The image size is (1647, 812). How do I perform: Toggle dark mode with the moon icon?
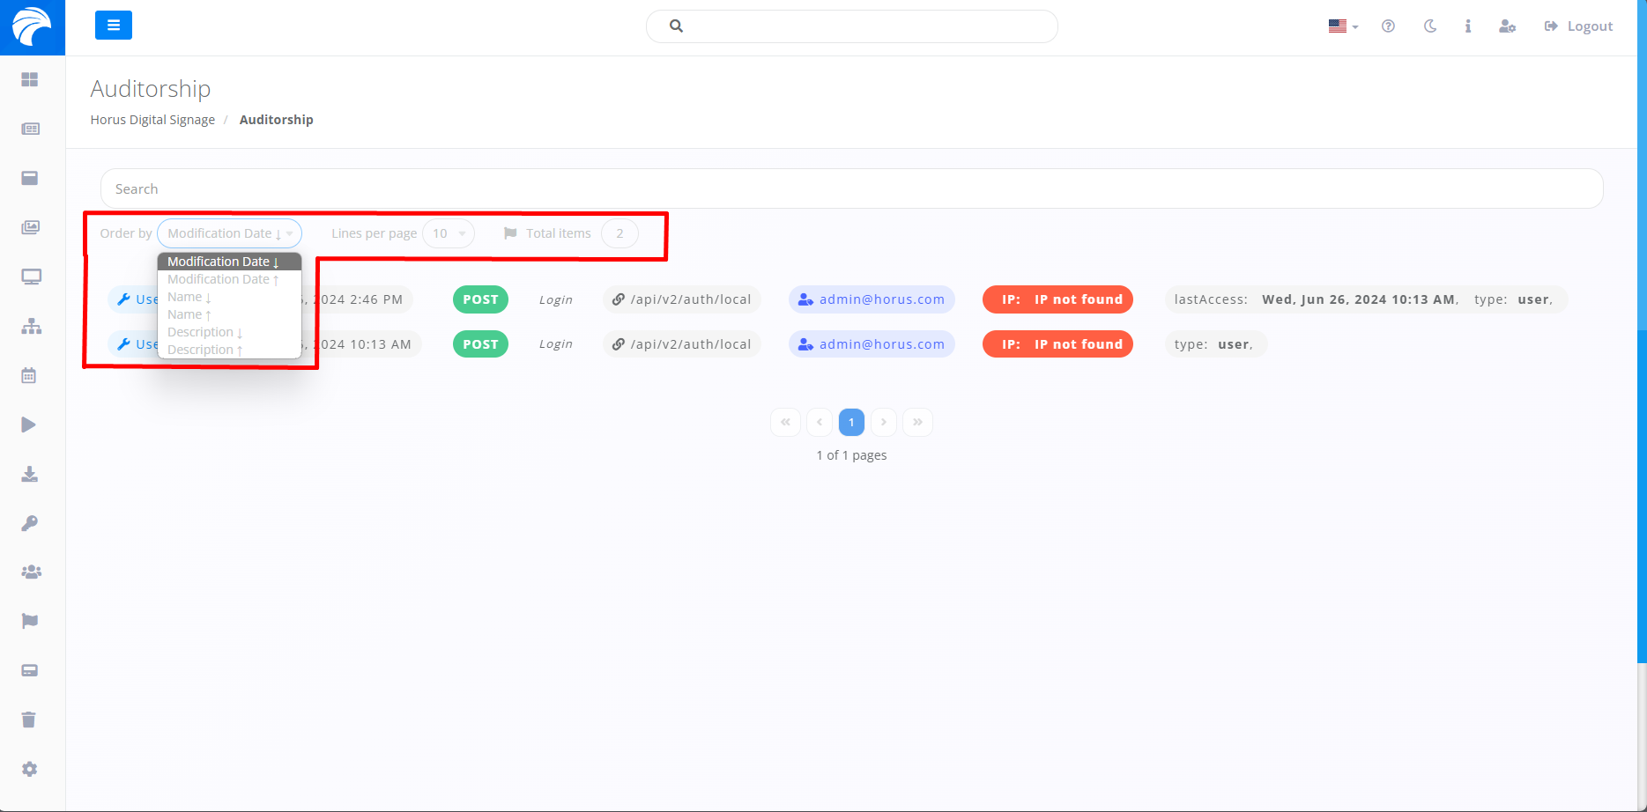pyautogui.click(x=1429, y=26)
